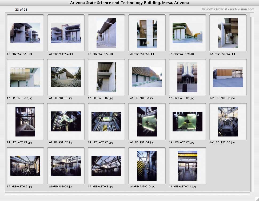Open thumbnail 1A1-RB-AST-C10.jpg

point(147,166)
